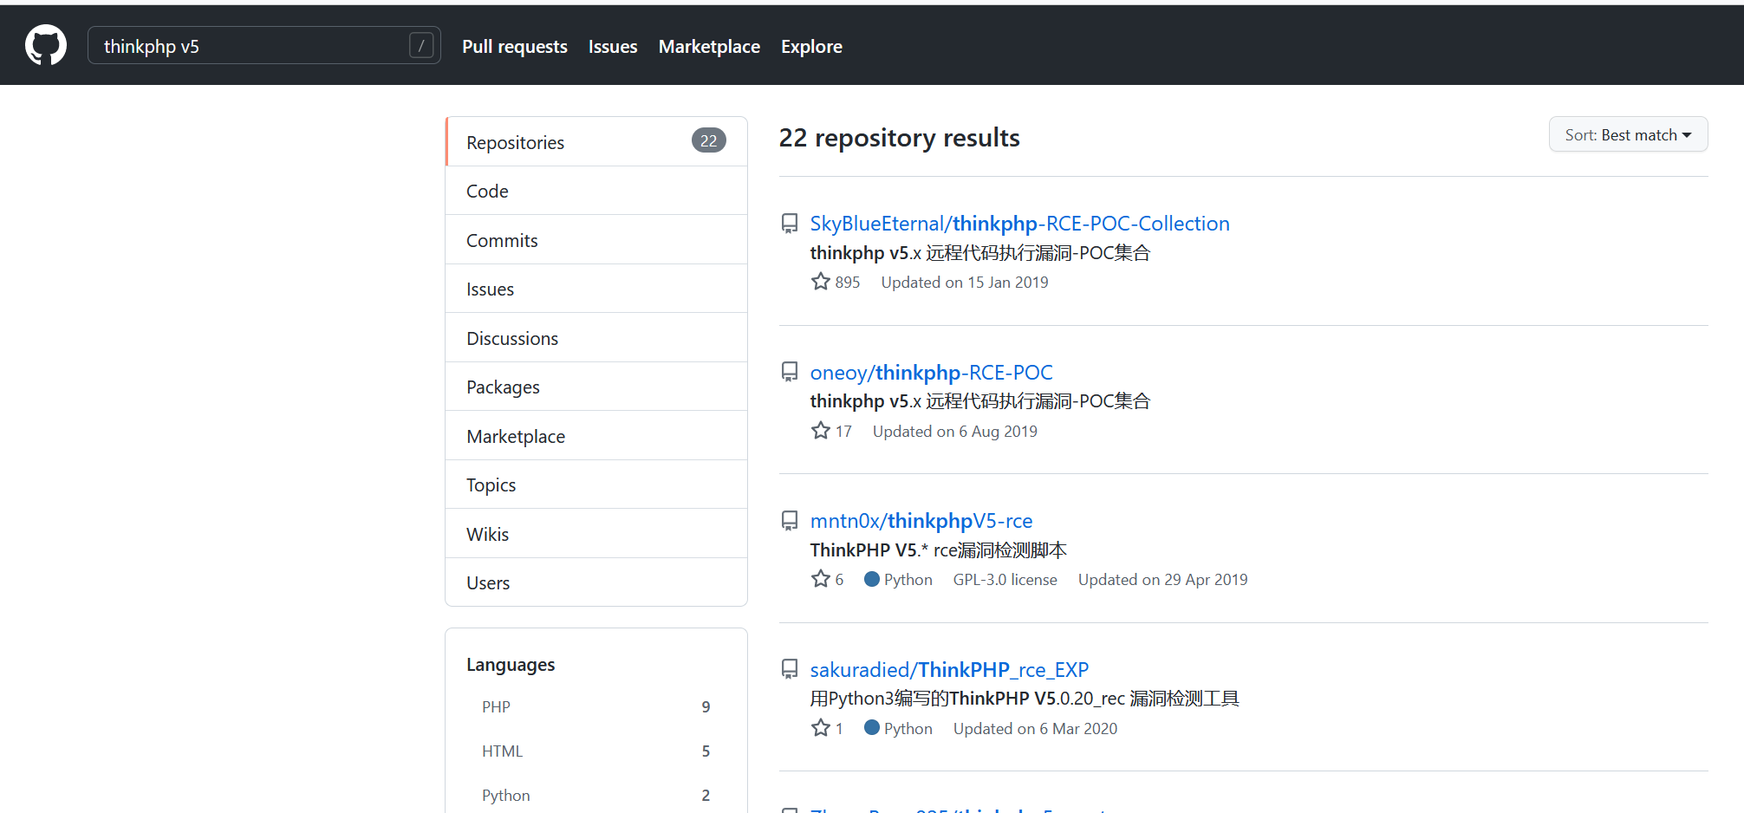
Task: Filter results by PHP language
Action: coord(497,707)
